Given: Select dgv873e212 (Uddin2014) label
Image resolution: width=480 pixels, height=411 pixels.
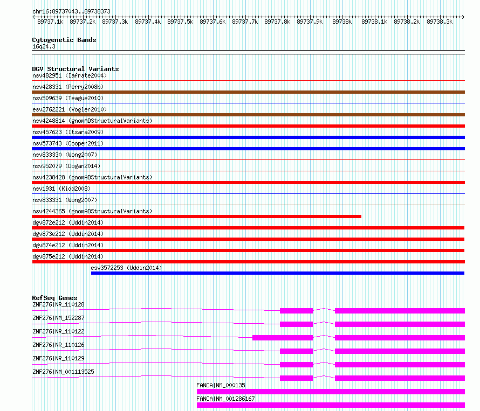Looking at the screenshot, I should pos(68,234).
